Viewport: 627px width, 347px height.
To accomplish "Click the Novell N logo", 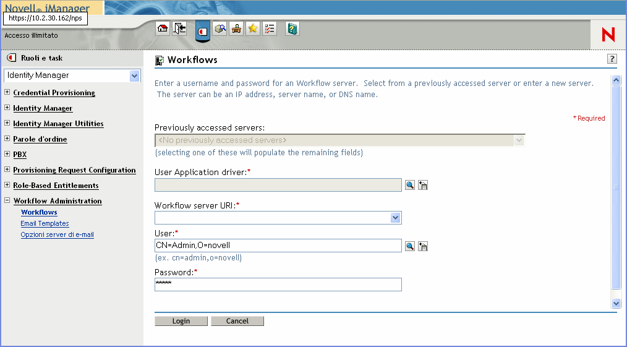I will point(608,35).
